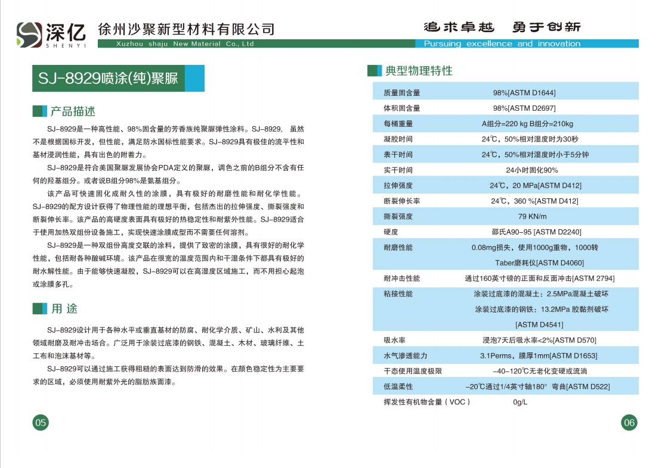Click the line '涂装过底漆的钢铁：13.2MPa 胶黏剂破坏'
The image size is (668, 468).
(542, 309)
